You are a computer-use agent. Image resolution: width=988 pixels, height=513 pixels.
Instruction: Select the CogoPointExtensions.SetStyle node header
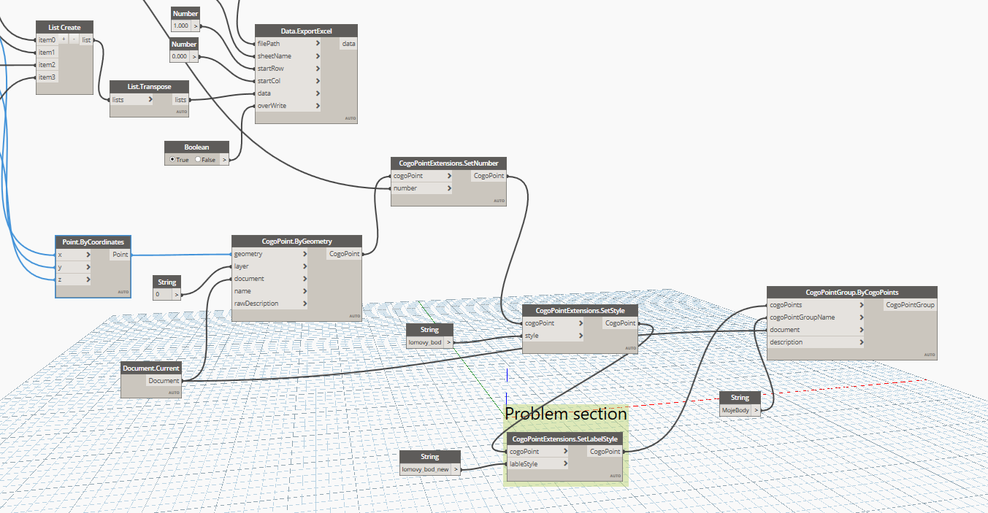581,310
